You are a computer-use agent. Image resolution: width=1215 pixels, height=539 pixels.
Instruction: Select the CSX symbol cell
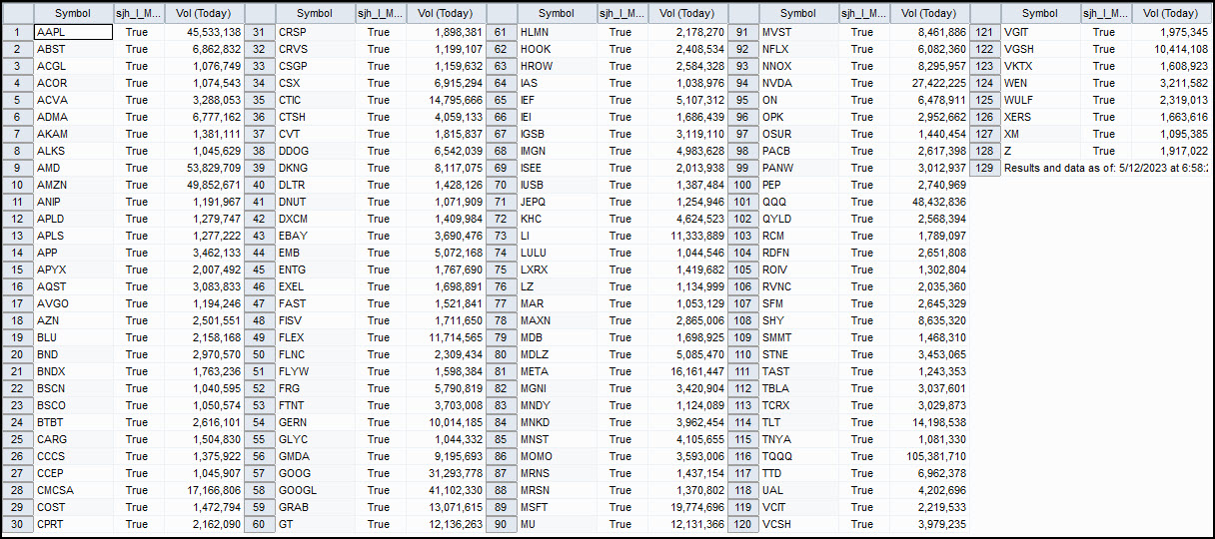315,83
